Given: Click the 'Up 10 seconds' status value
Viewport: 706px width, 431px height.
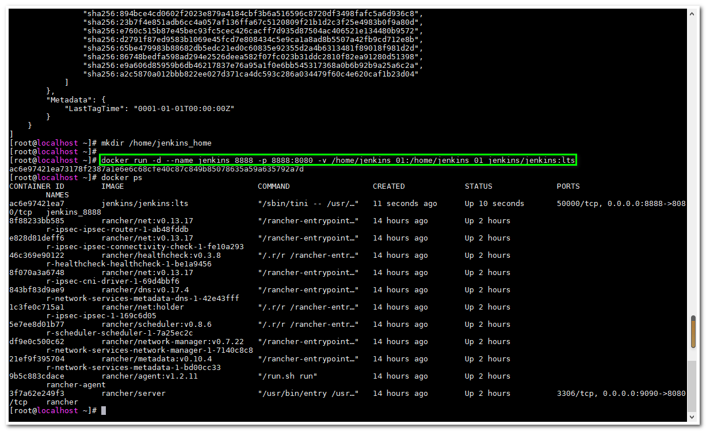Looking at the screenshot, I should point(495,203).
